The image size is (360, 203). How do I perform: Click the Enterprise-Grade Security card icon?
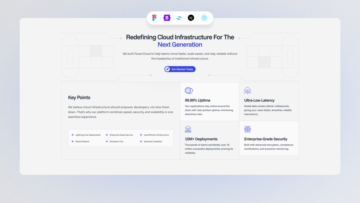247,129
